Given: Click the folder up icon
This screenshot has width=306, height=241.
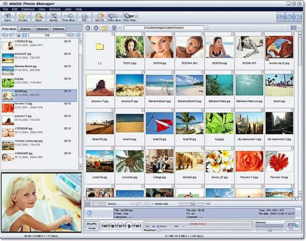Looking at the screenshot, I should (104, 28).
